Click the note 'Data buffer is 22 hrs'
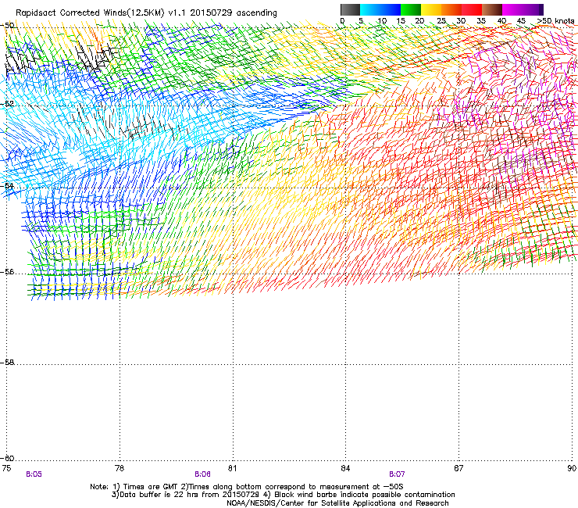The width and height of the screenshot is (578, 508). coord(159,495)
